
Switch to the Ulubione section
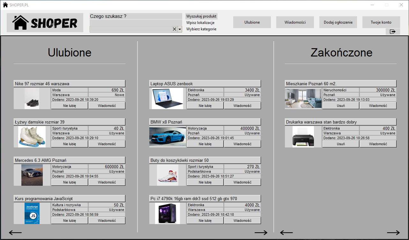[x=252, y=22]
